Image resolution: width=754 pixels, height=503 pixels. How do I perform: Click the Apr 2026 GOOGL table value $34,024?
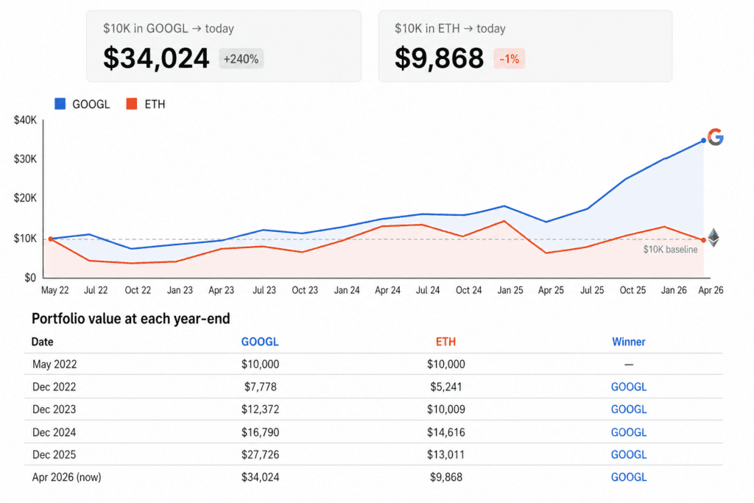260,477
